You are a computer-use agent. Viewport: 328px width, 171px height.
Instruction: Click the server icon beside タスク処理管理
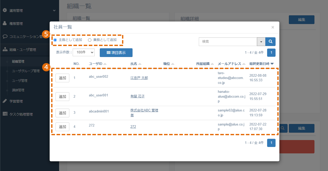(x=5, y=114)
